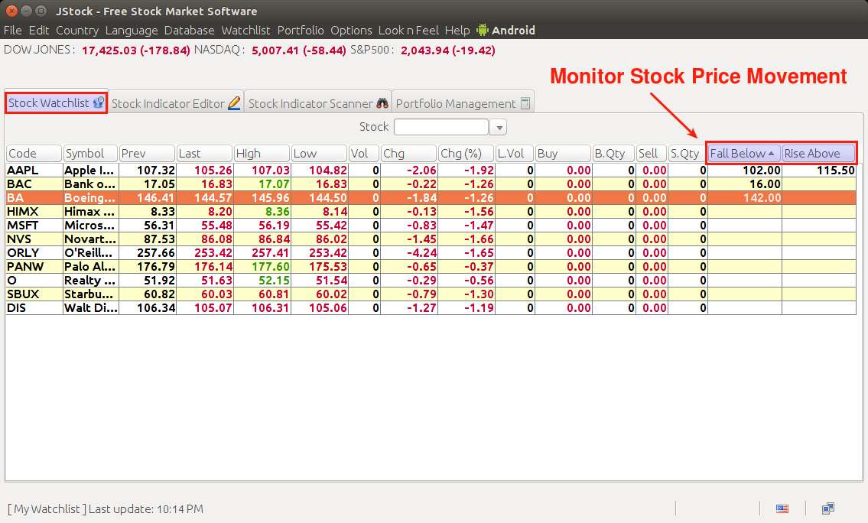
Task: Click AAPL Rise Above value 115.50
Action: click(819, 171)
